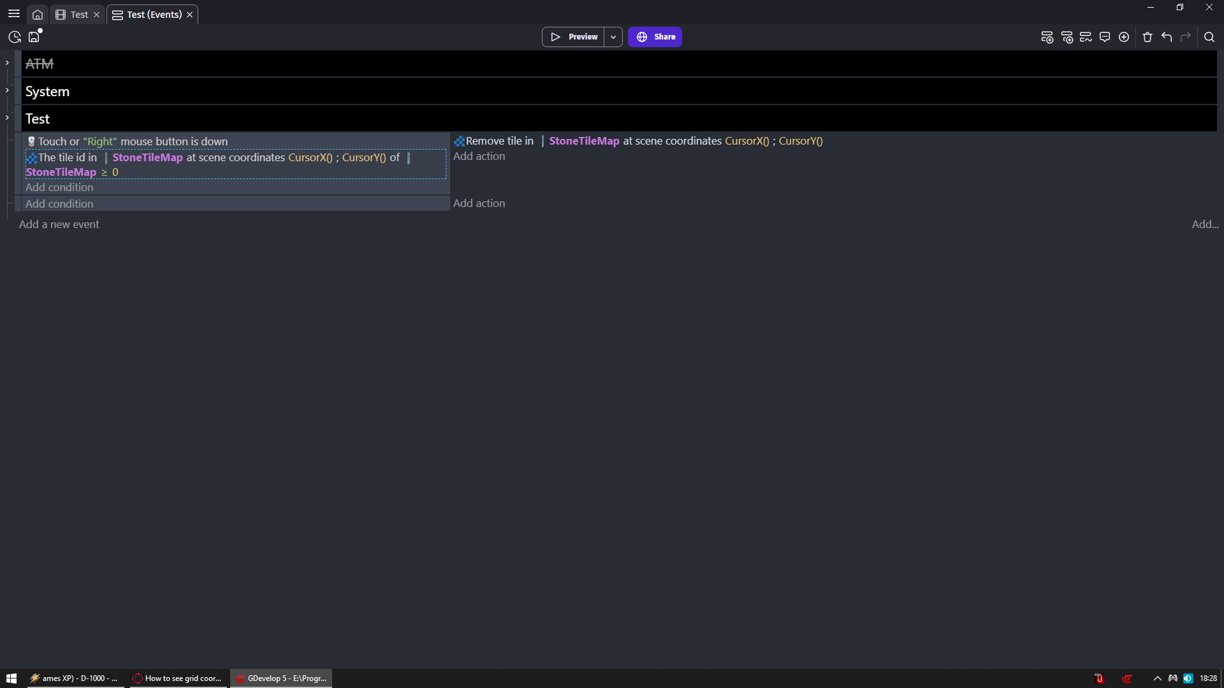Click the undo arrow icon
The height and width of the screenshot is (688, 1224).
pos(1167,37)
